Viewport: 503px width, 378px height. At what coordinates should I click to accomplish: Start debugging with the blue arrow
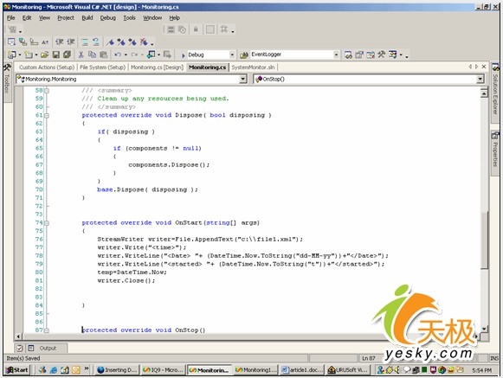(x=184, y=55)
